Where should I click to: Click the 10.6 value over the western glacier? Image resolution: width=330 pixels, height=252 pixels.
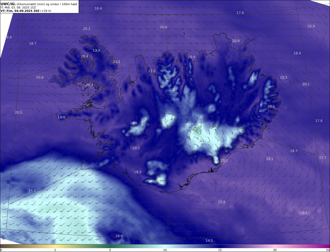pyautogui.click(x=134, y=123)
